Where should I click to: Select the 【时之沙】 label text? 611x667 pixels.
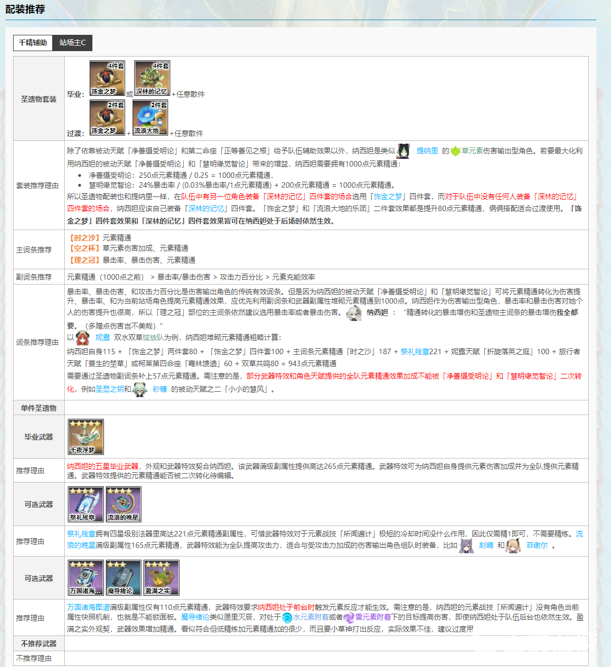coord(84,238)
